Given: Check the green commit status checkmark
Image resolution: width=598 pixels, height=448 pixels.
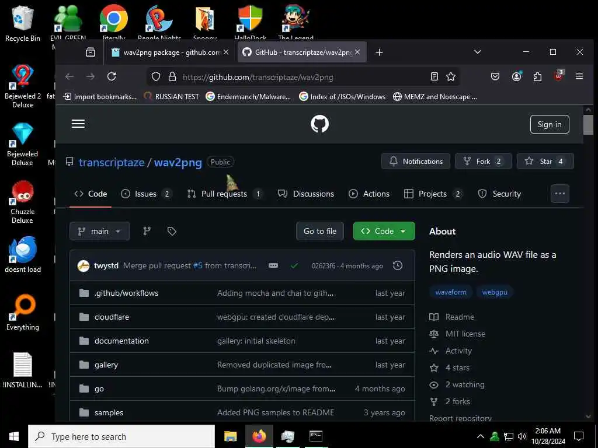Looking at the screenshot, I should point(294,266).
